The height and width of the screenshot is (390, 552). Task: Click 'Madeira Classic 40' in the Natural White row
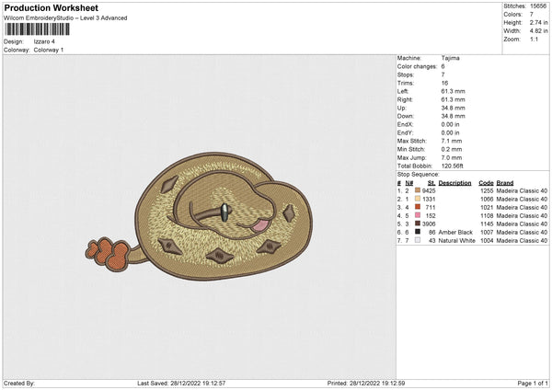tap(522, 241)
